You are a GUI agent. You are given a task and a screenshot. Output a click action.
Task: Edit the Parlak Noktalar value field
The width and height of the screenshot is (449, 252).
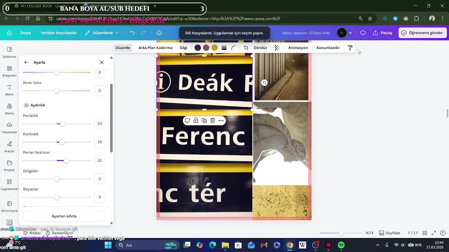point(100,161)
